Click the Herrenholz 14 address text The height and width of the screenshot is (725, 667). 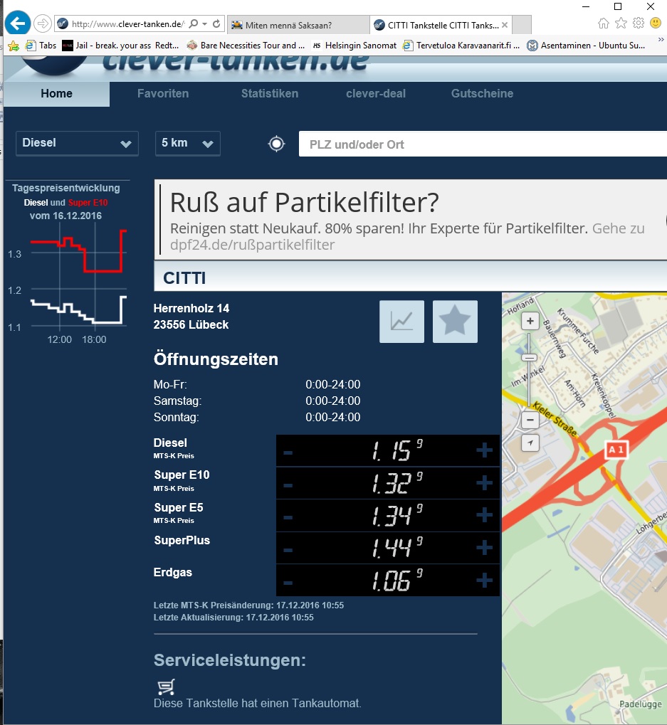pos(191,308)
